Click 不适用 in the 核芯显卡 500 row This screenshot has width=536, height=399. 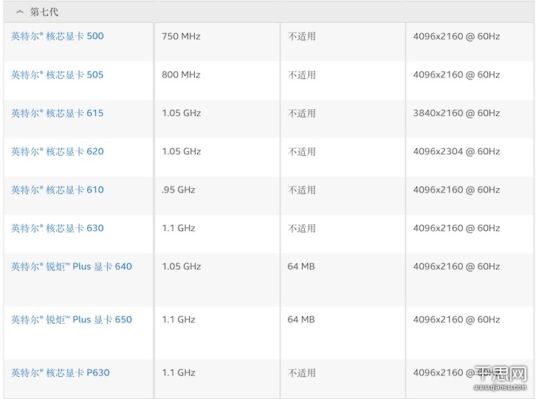[x=302, y=36]
